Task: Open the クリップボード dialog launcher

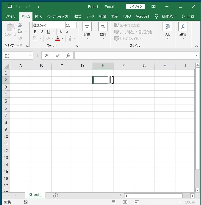Action: coord(27,46)
